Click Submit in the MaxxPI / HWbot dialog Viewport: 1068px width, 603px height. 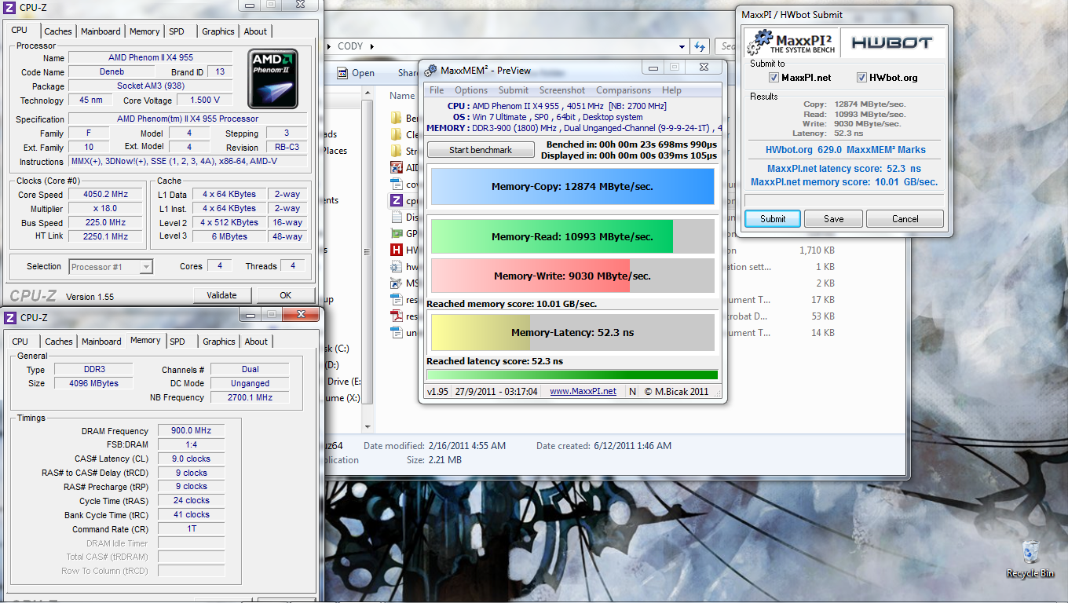coord(773,219)
